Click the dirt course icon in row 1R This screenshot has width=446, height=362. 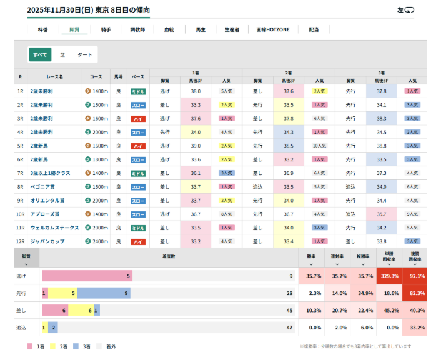87,91
